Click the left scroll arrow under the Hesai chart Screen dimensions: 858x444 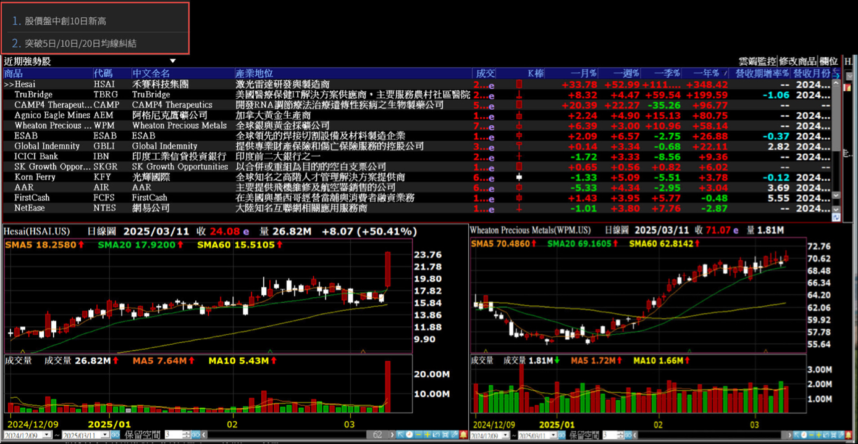(204, 435)
